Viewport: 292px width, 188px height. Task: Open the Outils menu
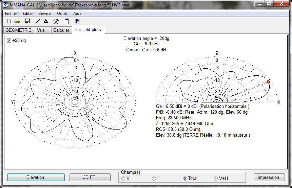click(62, 14)
